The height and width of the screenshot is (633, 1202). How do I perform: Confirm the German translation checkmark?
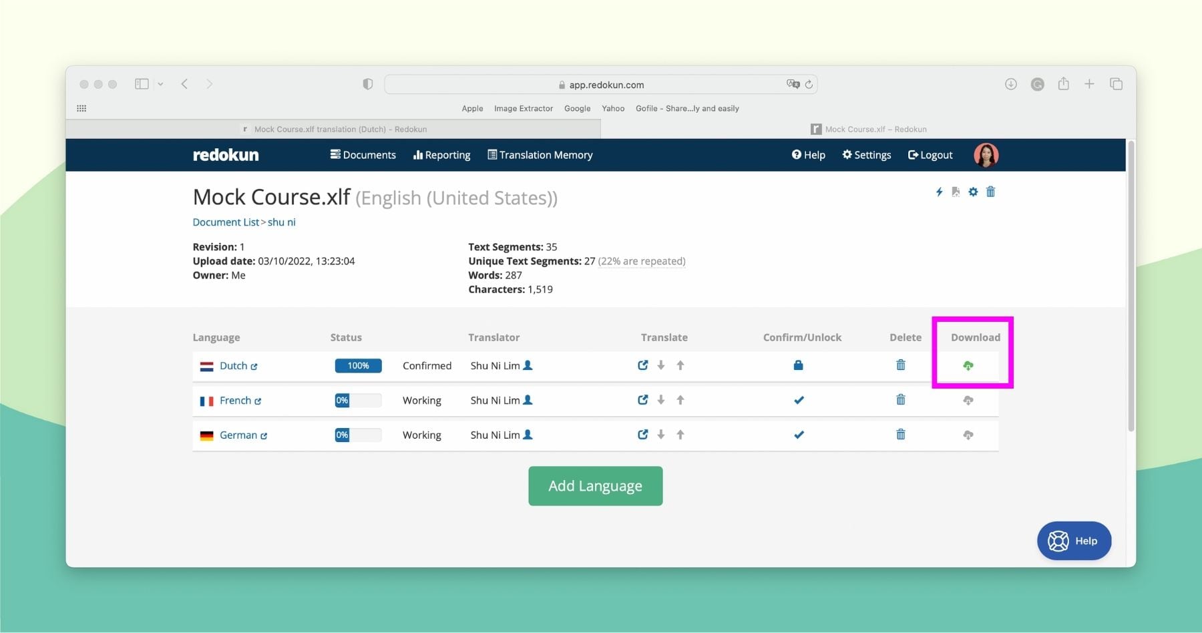click(x=799, y=435)
